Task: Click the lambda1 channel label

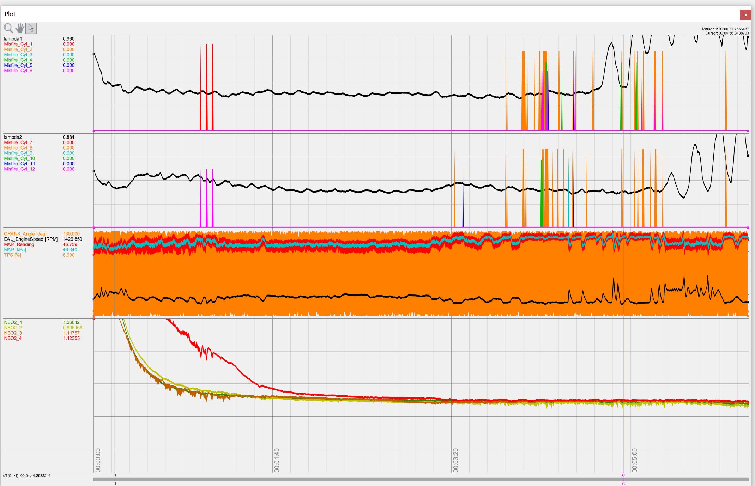Action: 13,39
